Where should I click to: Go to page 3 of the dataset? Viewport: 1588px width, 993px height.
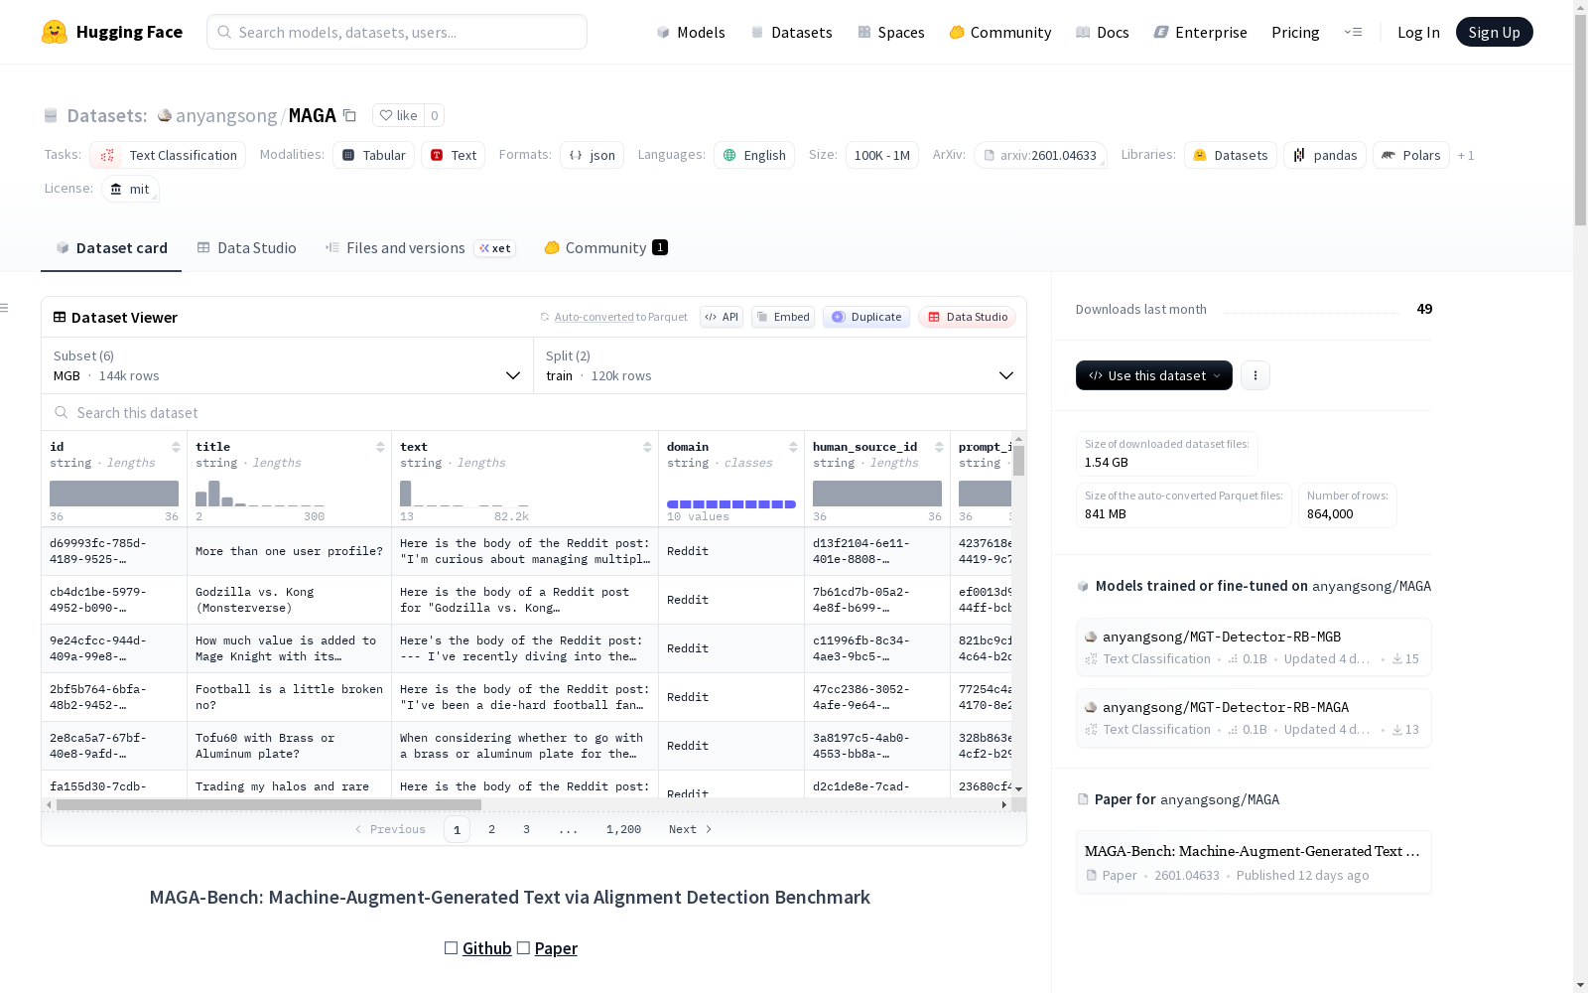[x=526, y=829]
